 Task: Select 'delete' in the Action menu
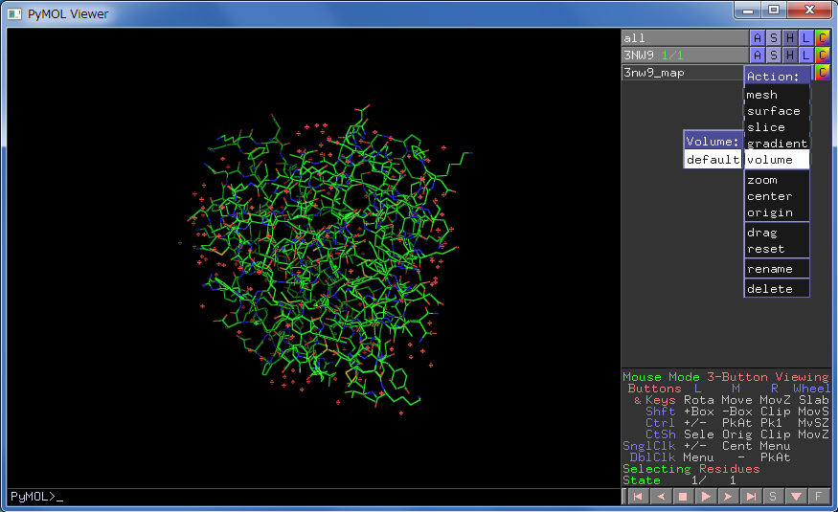(770, 289)
